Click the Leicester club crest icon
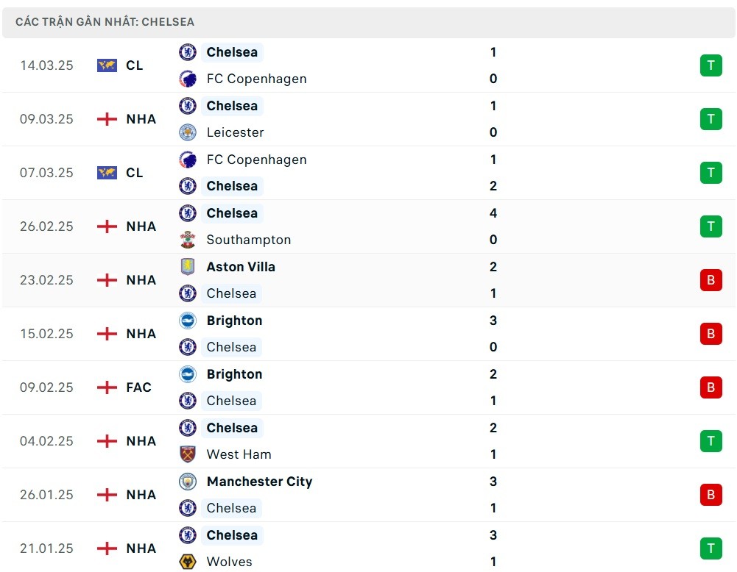The width and height of the screenshot is (737, 572). click(188, 132)
